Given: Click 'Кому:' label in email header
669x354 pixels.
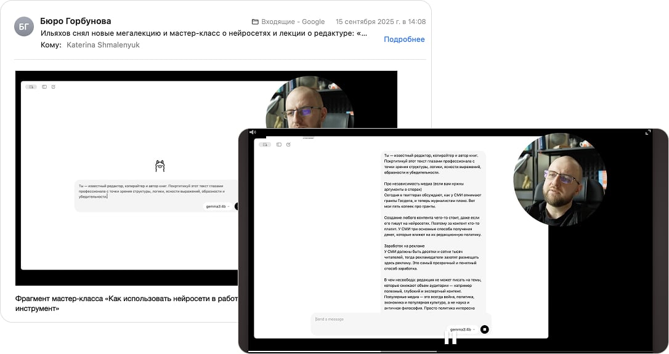Looking at the screenshot, I should coord(51,45).
